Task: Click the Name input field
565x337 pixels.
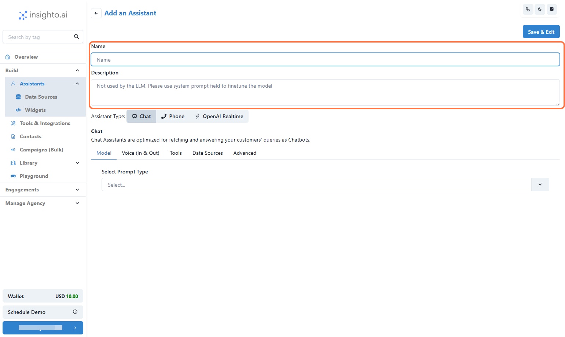Action: pos(325,59)
